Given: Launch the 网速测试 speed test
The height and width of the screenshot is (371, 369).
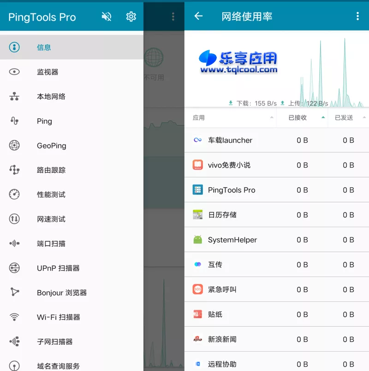Looking at the screenshot, I should click(51, 219).
